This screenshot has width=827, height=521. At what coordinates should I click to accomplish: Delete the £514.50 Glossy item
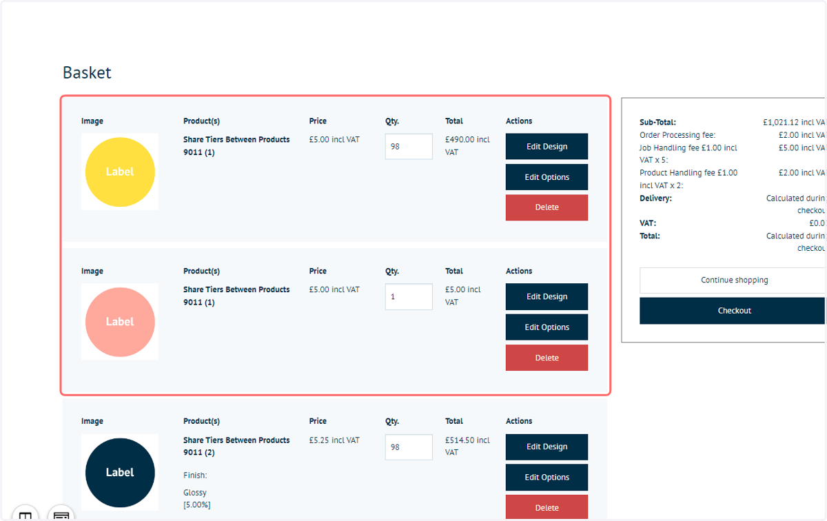click(547, 508)
